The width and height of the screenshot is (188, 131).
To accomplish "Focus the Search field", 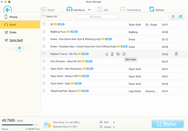I will (97, 17).
